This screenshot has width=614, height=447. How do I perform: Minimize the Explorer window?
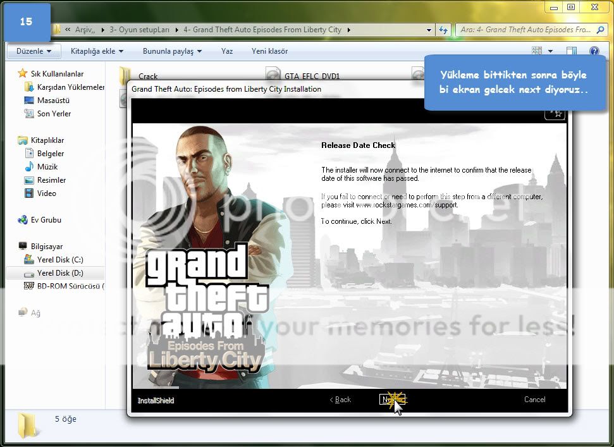pyautogui.click(x=554, y=8)
